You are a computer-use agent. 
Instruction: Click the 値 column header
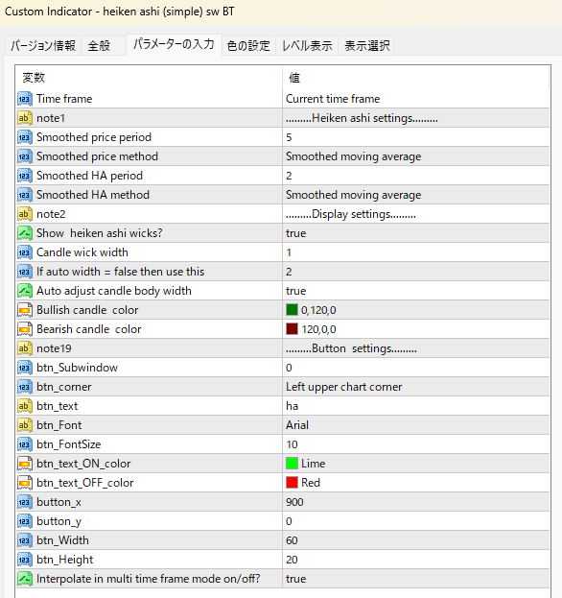click(416, 78)
